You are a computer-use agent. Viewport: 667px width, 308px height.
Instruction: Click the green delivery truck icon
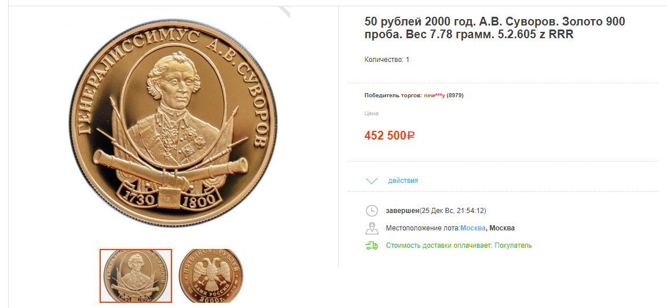372,245
